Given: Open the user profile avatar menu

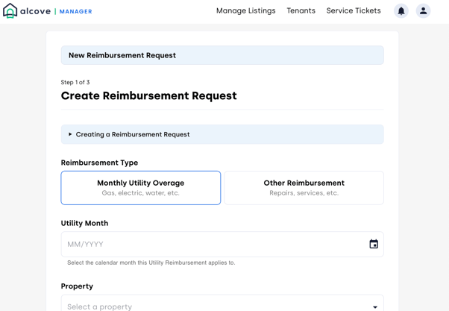Looking at the screenshot, I should tap(423, 11).
